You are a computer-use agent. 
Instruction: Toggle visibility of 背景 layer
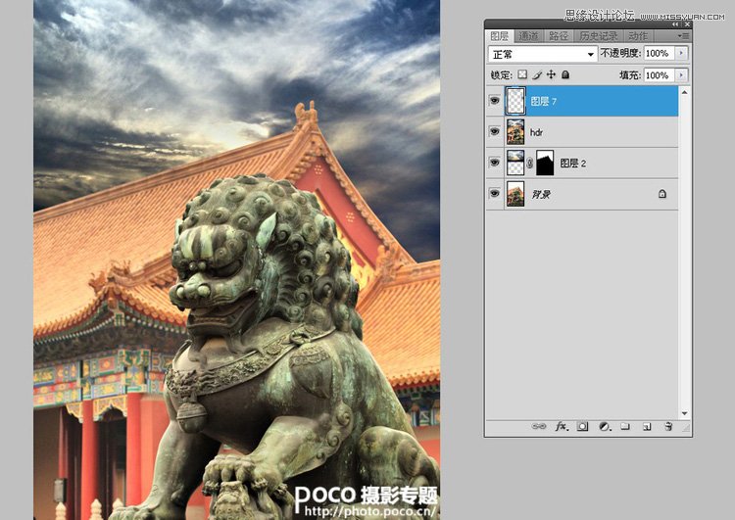coord(495,193)
